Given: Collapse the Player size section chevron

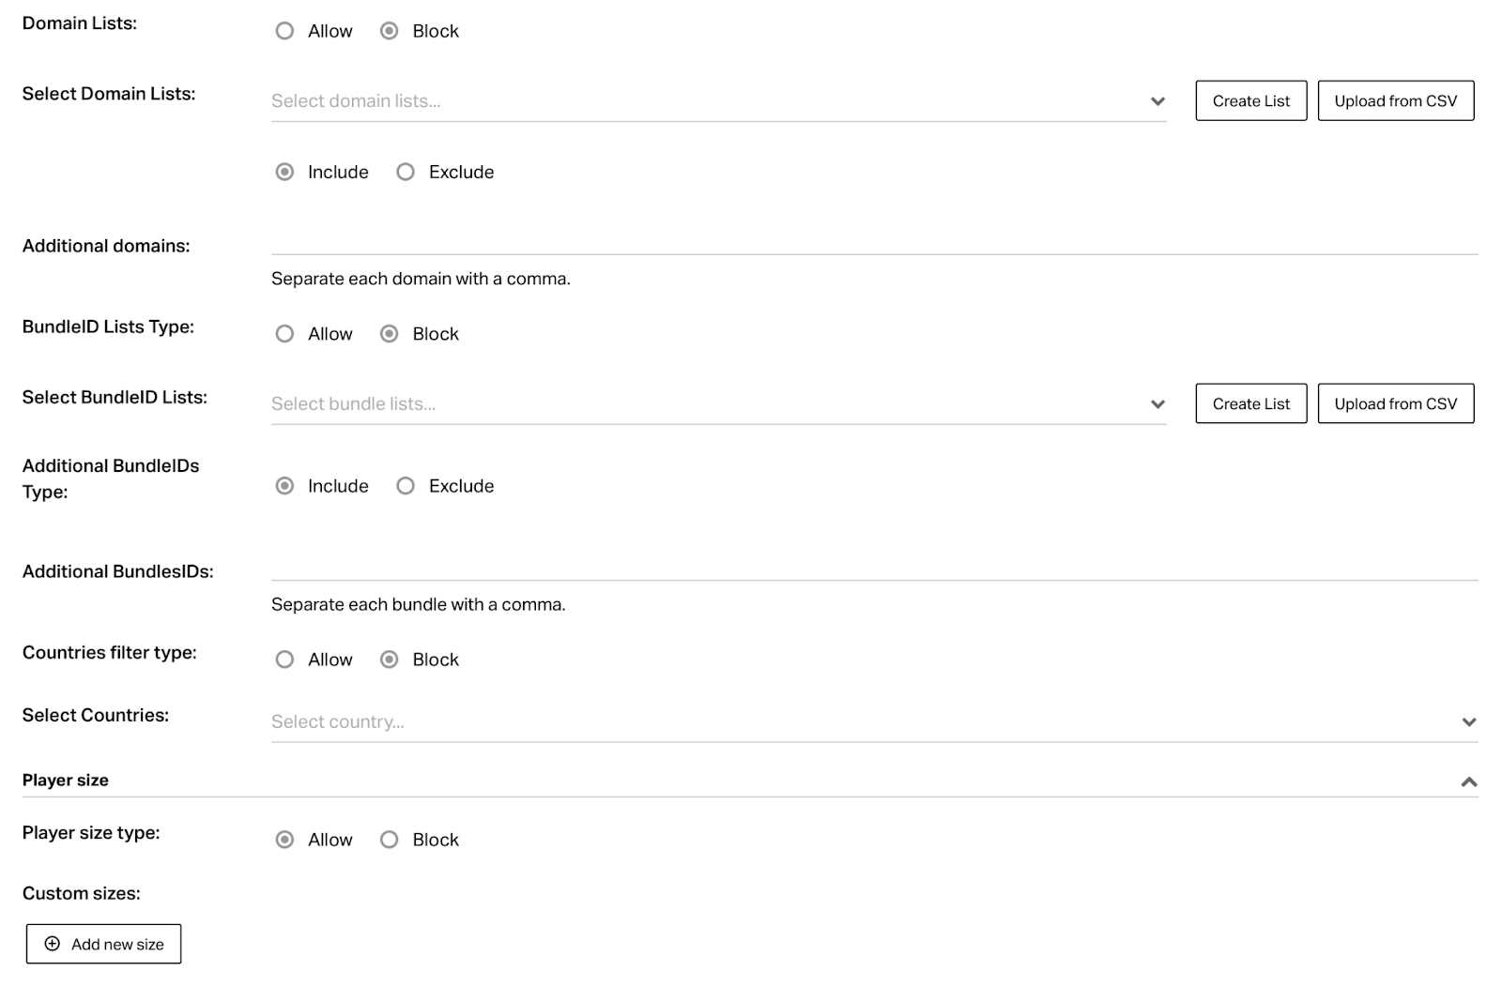Looking at the screenshot, I should 1469,781.
